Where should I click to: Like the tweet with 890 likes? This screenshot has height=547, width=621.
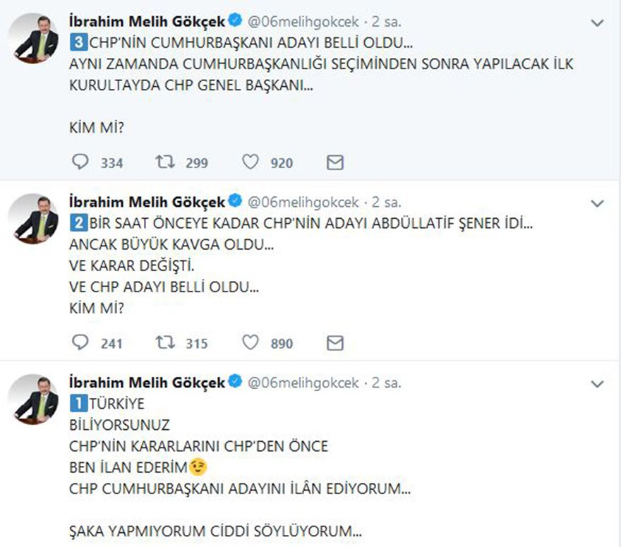[249, 343]
